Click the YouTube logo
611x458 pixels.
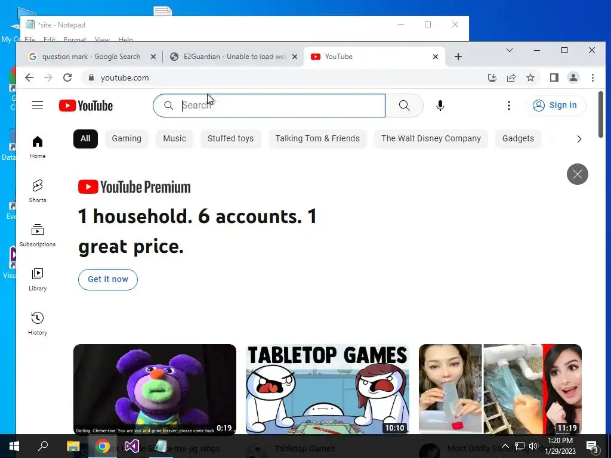(x=86, y=106)
